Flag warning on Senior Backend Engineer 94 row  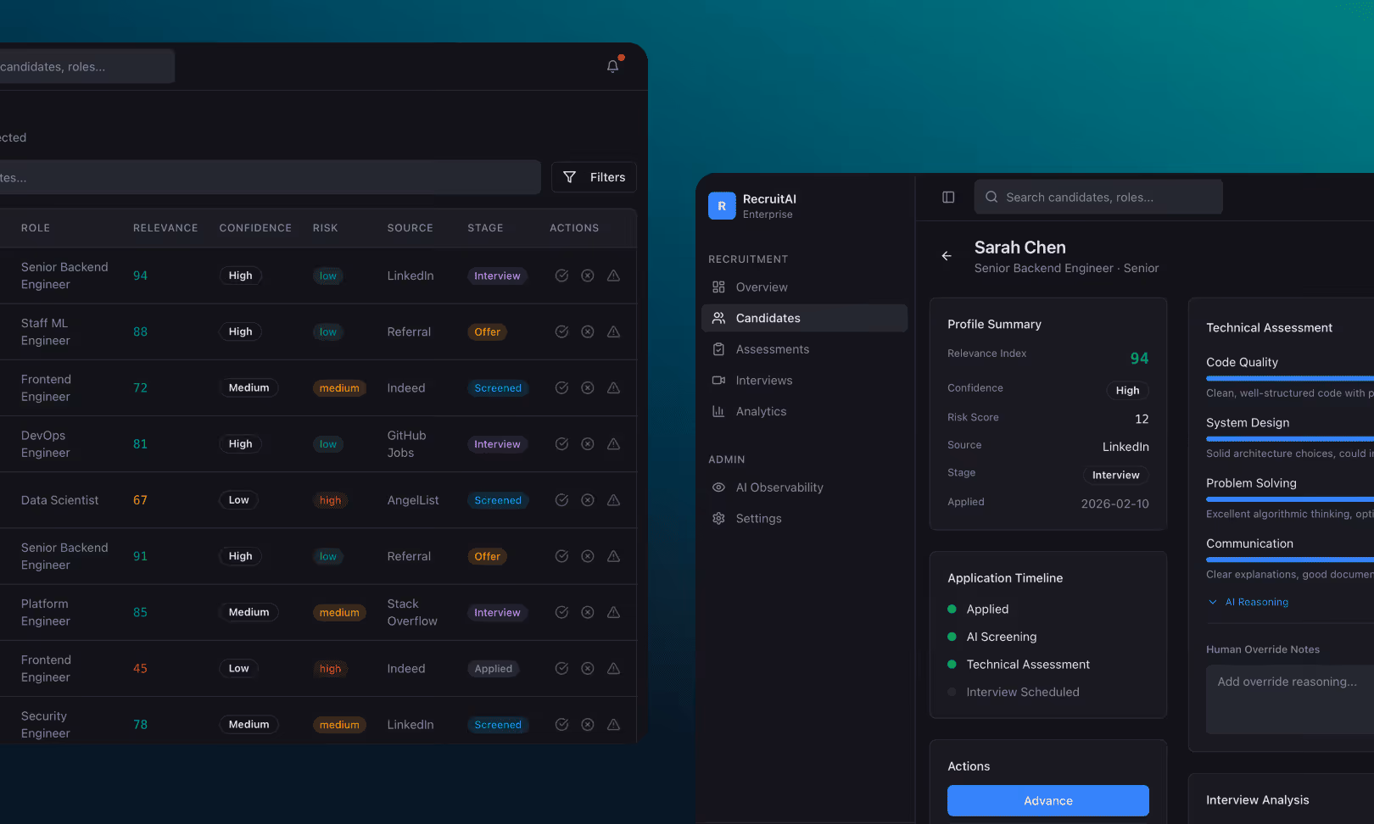pos(613,276)
